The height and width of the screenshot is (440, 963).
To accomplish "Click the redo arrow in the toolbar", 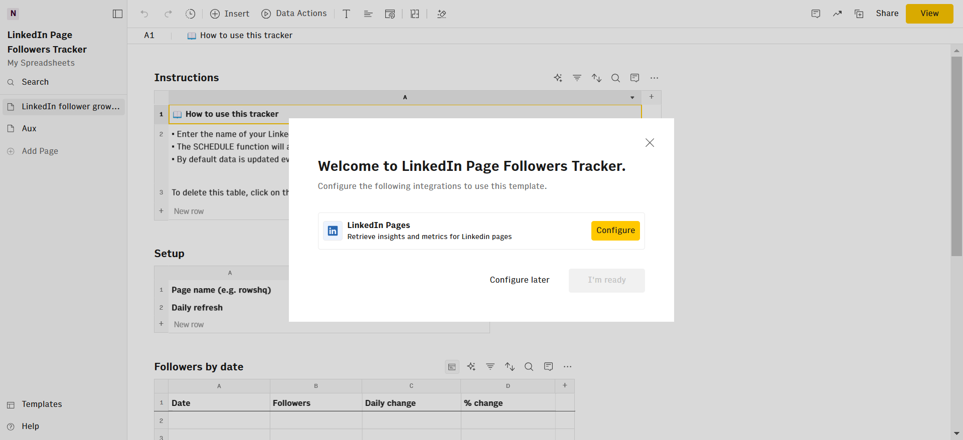I will 168,14.
